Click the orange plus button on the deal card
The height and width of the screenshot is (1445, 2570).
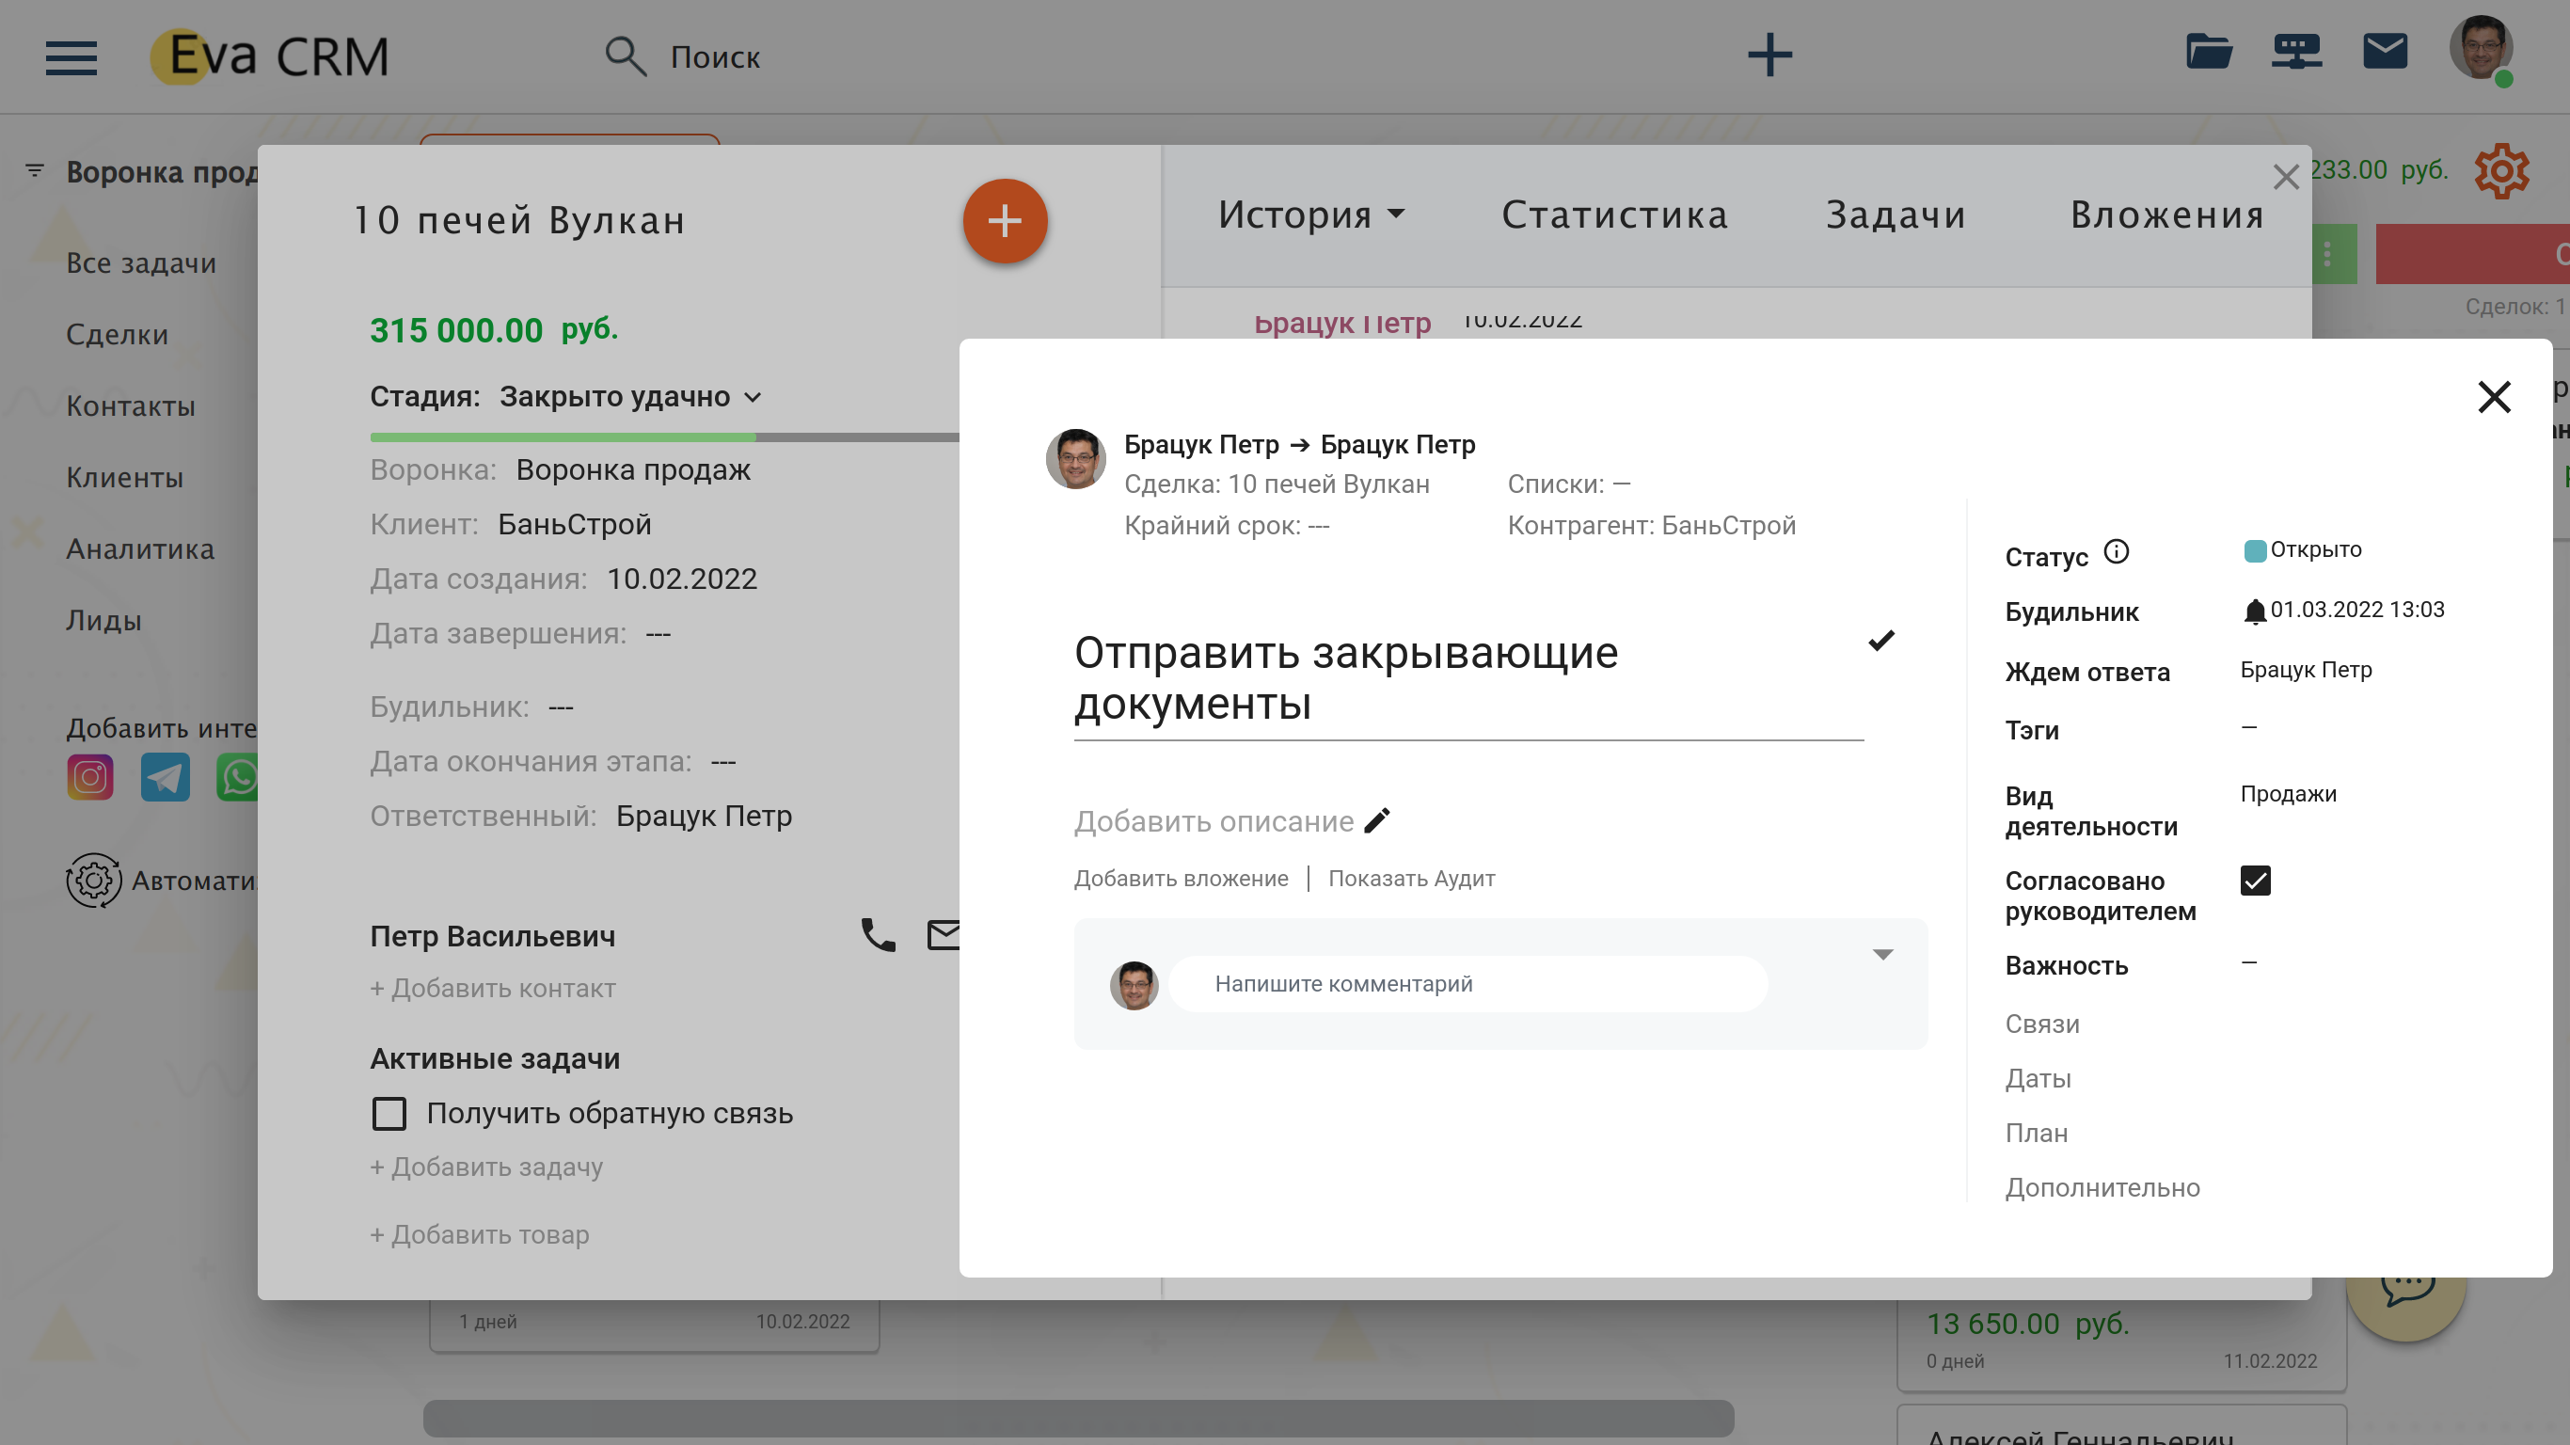pyautogui.click(x=1005, y=220)
